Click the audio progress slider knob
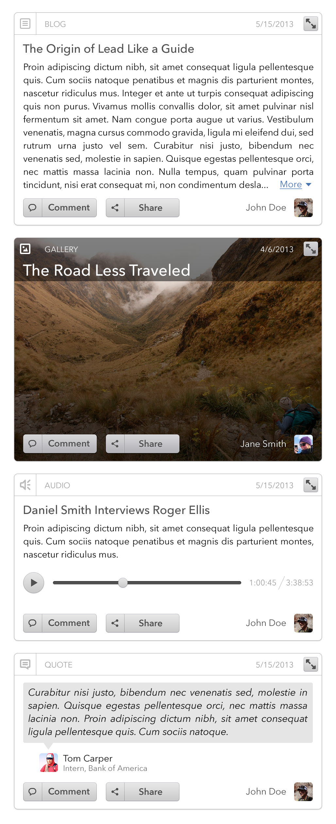Image resolution: width=336 pixels, height=824 pixels. tap(123, 583)
